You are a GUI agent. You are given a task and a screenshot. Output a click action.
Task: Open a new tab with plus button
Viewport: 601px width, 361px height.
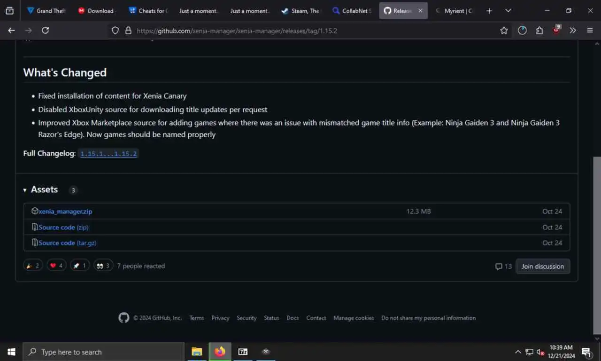pyautogui.click(x=489, y=11)
